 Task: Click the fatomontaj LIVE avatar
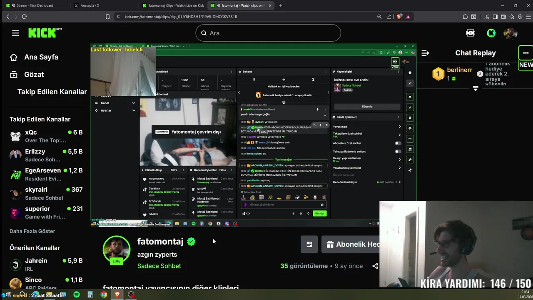[116, 250]
